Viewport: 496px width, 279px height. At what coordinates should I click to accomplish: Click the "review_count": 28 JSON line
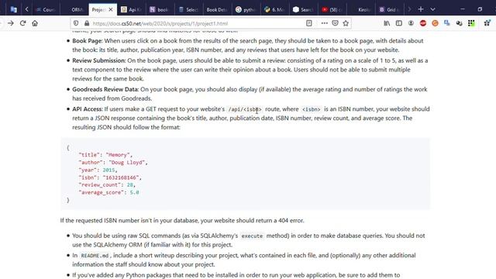coord(107,184)
